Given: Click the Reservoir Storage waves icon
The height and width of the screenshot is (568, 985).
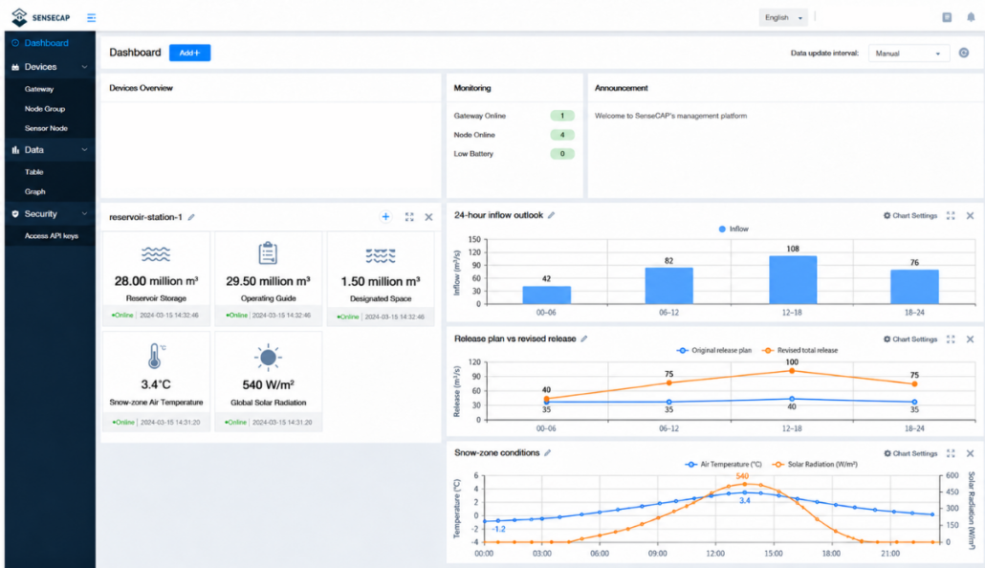Looking at the screenshot, I should (156, 253).
